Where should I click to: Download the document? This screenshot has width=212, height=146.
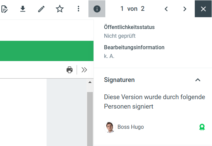click(x=23, y=9)
